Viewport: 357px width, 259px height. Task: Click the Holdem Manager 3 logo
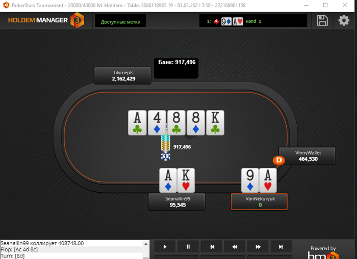click(46, 20)
